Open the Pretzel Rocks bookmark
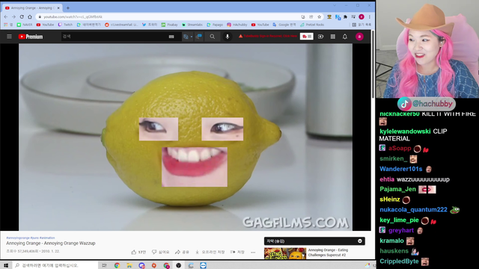The width and height of the screenshot is (479, 269). 312,25
